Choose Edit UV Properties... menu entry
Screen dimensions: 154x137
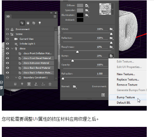tap(129, 67)
